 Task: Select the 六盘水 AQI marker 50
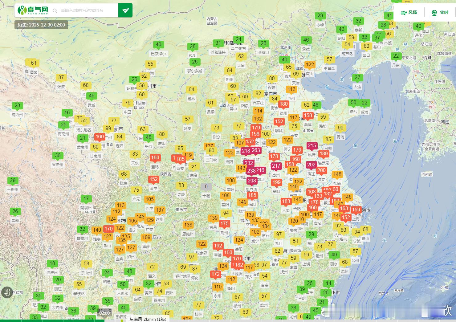123,285
